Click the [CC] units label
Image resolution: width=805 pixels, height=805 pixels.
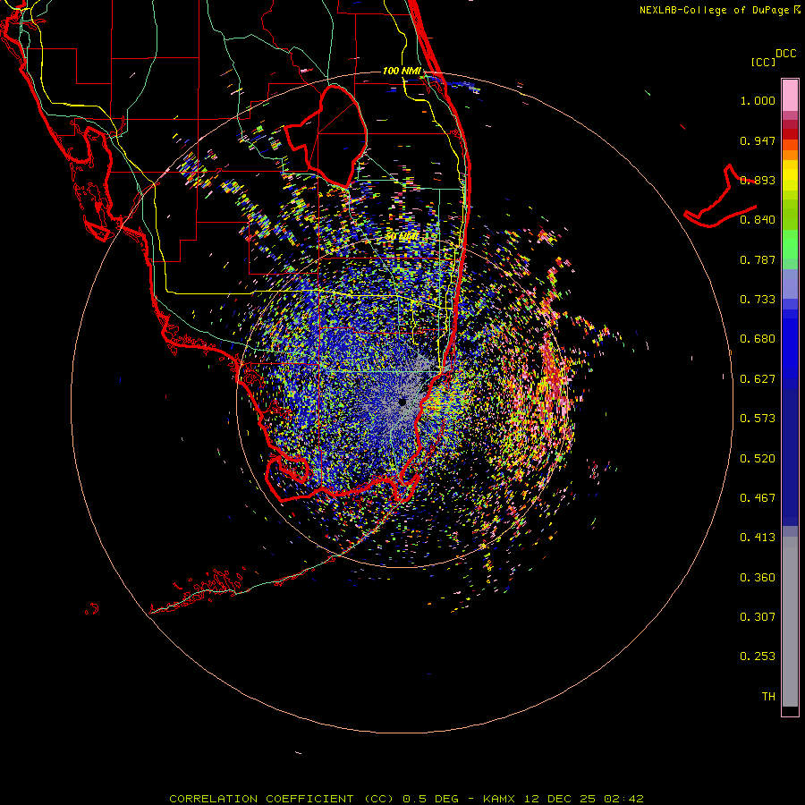763,62
